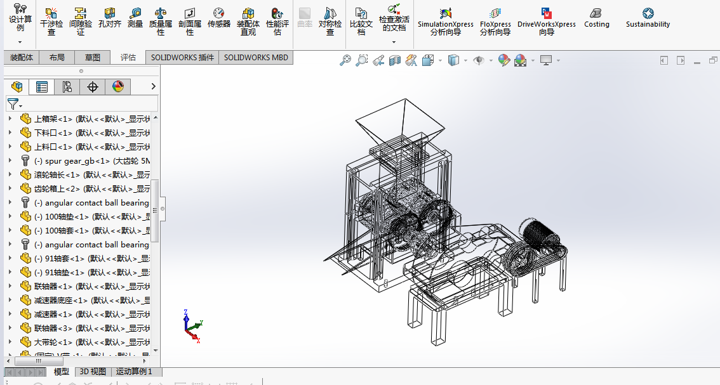Screen dimensions: 720x385
Task: Select 减速器底座<1> component
Action: coord(92,301)
